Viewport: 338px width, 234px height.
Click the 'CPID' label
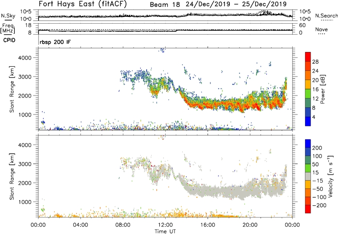pyautogui.click(x=9, y=40)
